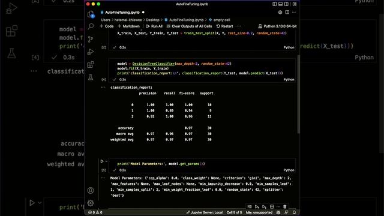Screen dimensions: 384x216
Task: Click hatemal-khlewee in the breadcrumb
Action: [x=128, y=20]
